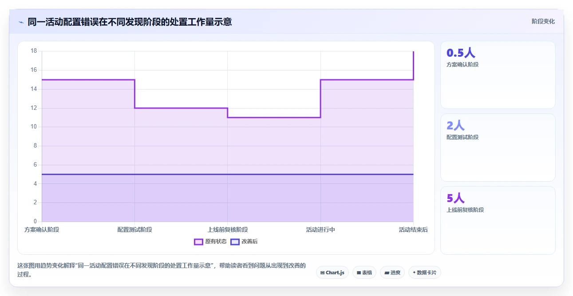This screenshot has height=296, width=573.
Task: Click the chart title text
Action: (130, 22)
